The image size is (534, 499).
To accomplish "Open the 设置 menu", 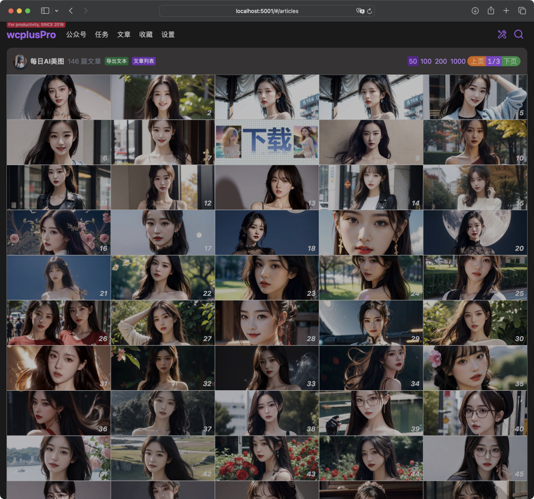I will [168, 35].
